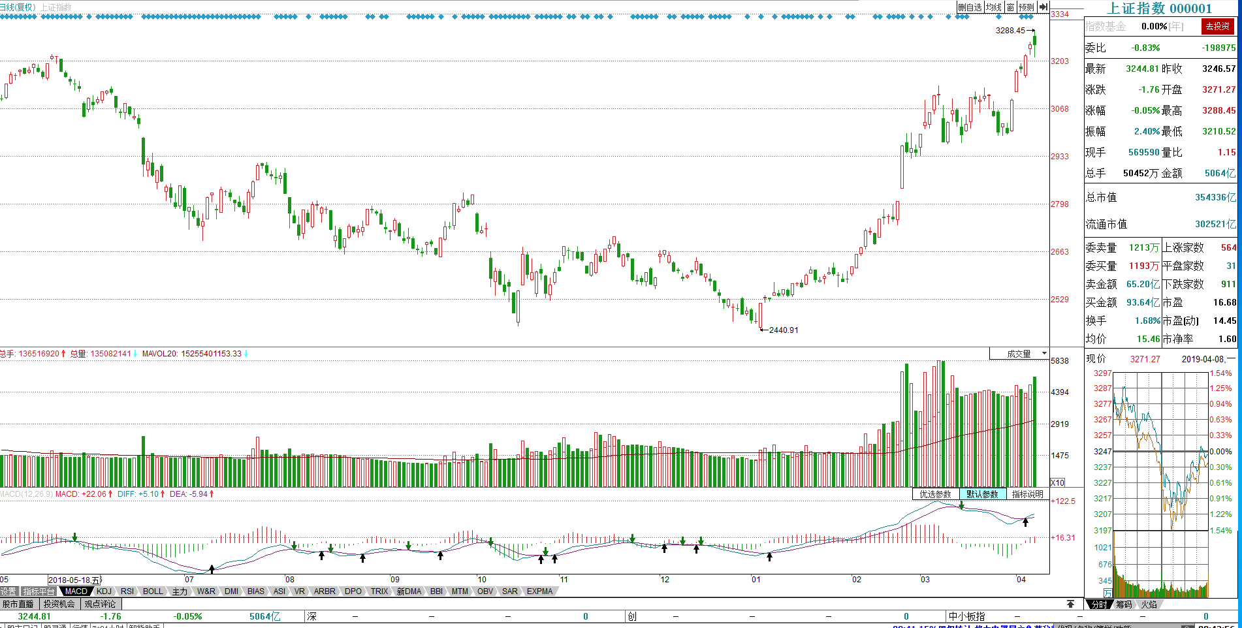The width and height of the screenshot is (1242, 628).
Task: Open the 指标平台 indicator platform tab
Action: [39, 591]
